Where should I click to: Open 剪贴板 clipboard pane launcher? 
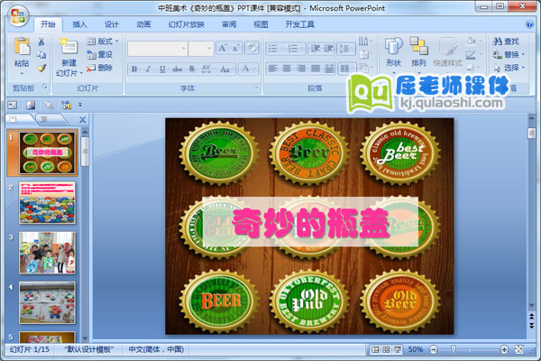(45, 87)
